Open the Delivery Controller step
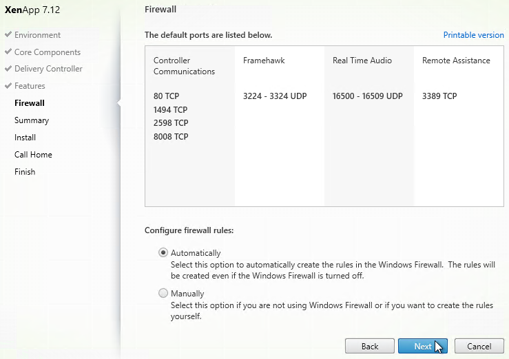The width and height of the screenshot is (509, 359). [48, 69]
